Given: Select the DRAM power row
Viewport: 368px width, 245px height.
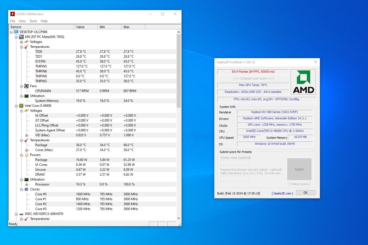Looking at the screenshot, I should click(93, 175).
